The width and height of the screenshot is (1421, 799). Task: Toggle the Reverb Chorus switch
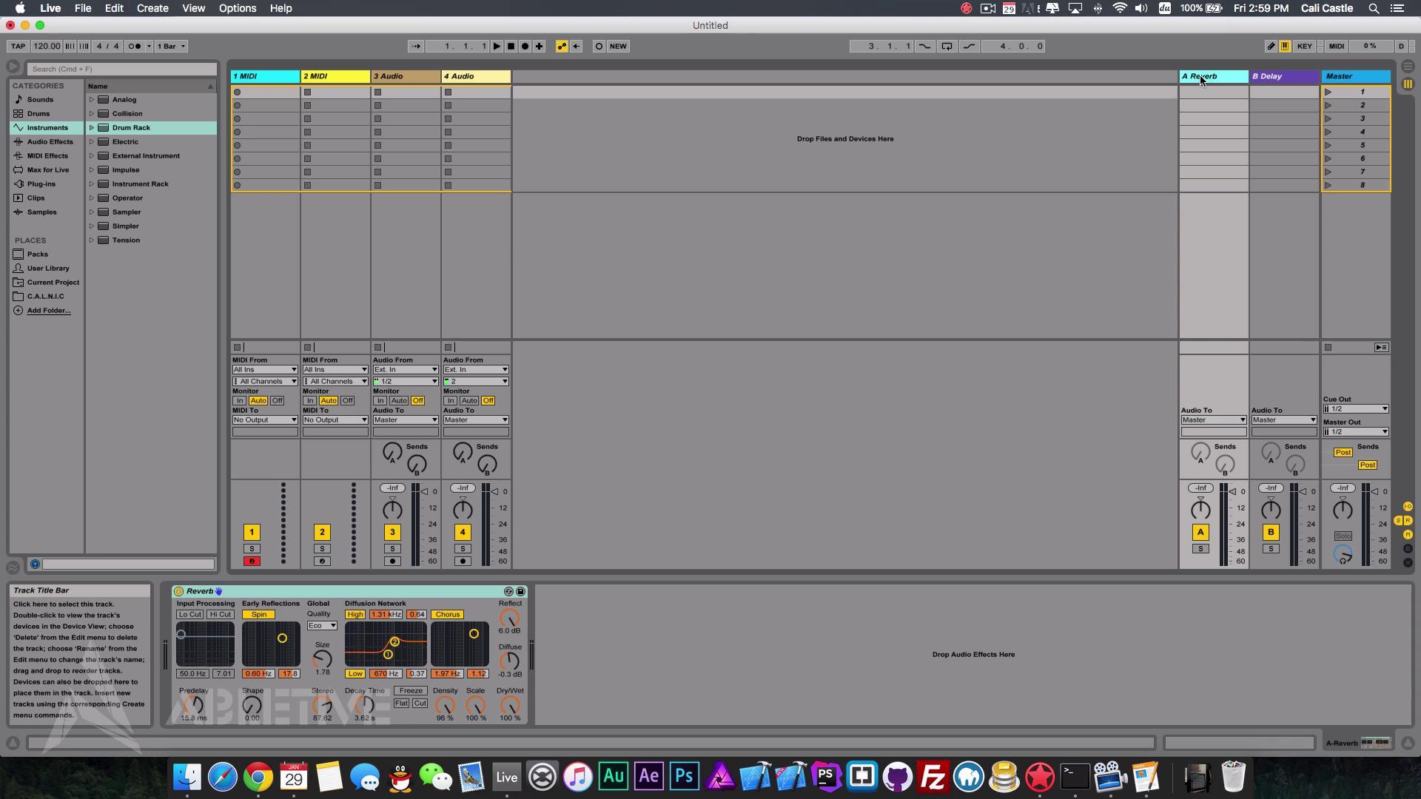(x=447, y=615)
